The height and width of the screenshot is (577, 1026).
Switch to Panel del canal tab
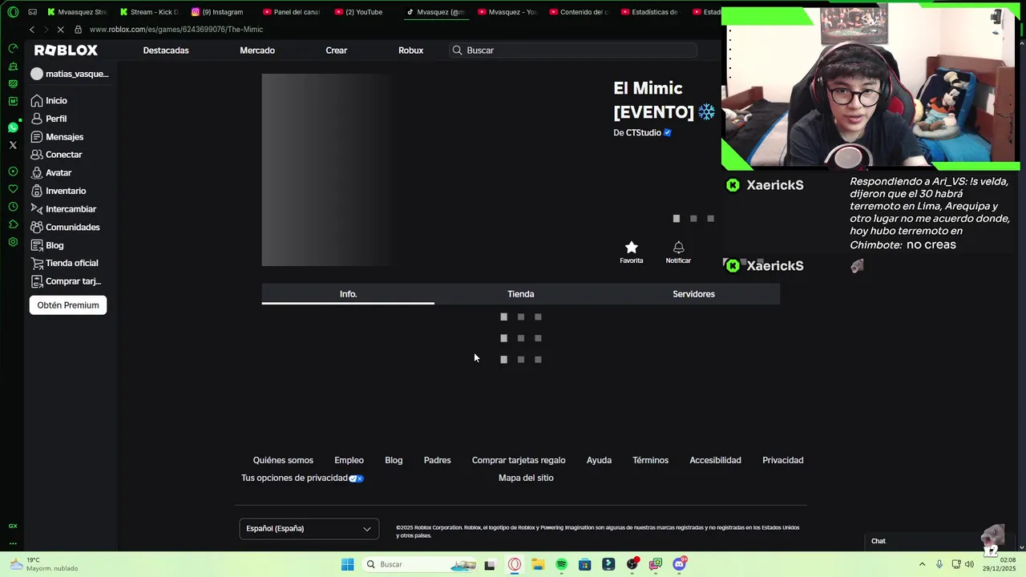pyautogui.click(x=293, y=12)
